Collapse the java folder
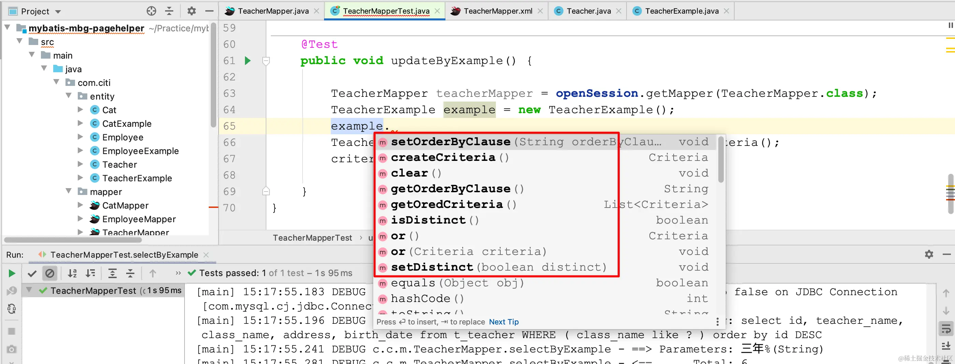Screen dimensions: 955x364 (44, 69)
